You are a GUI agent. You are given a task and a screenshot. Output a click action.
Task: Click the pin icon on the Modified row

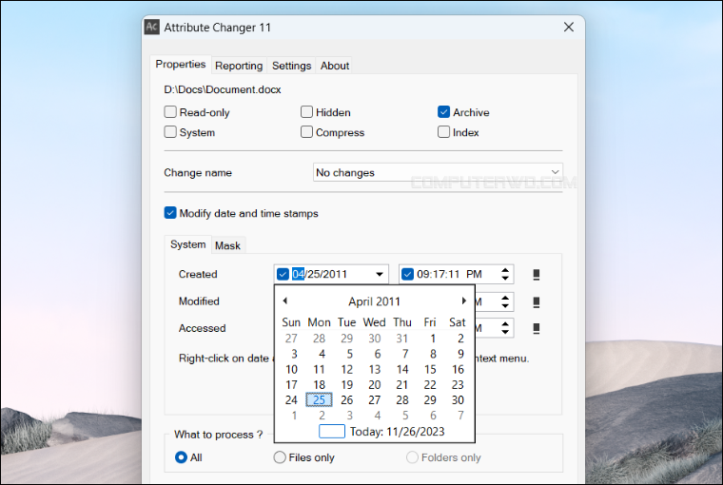pyautogui.click(x=537, y=302)
